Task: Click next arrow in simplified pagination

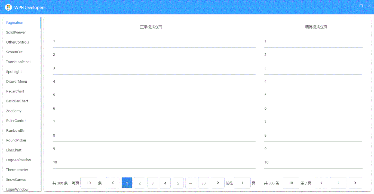Action: point(355,183)
